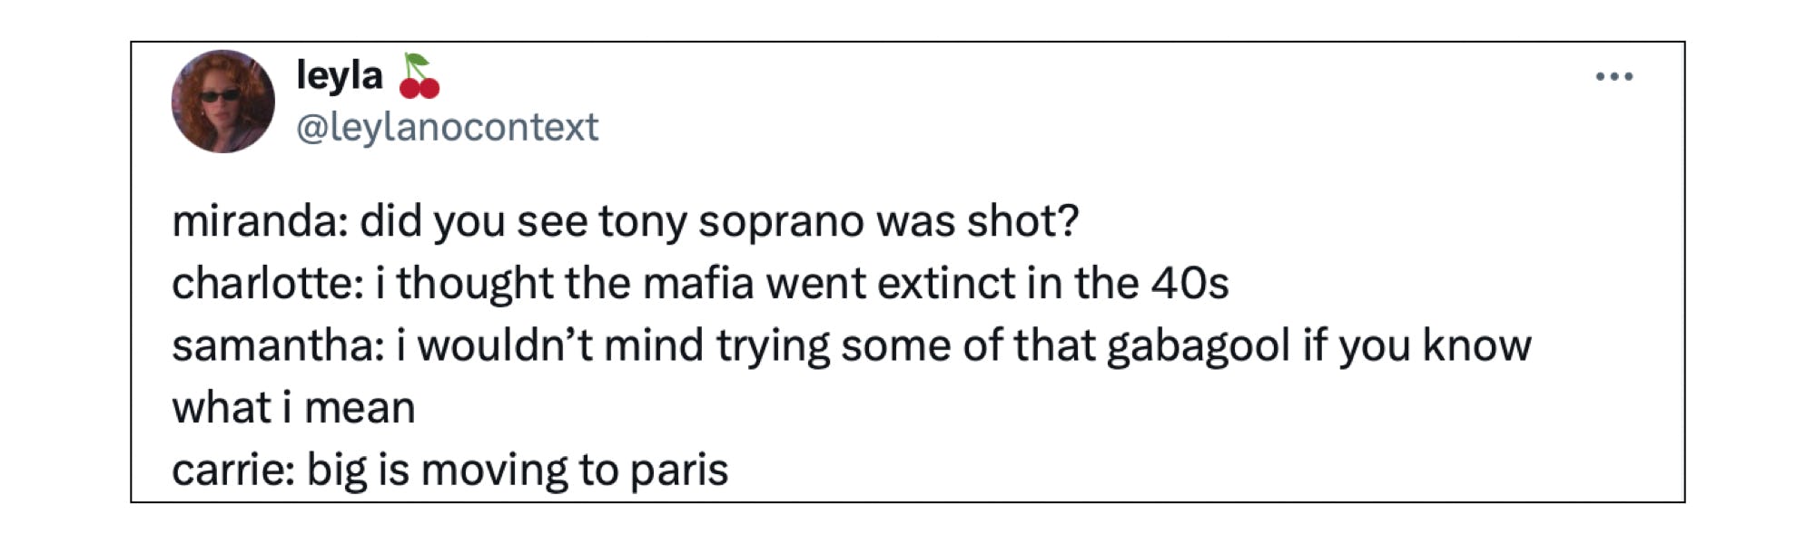Click the name "charlotte:" in the tweet
This screenshot has height=544, width=1816.
pos(268,283)
